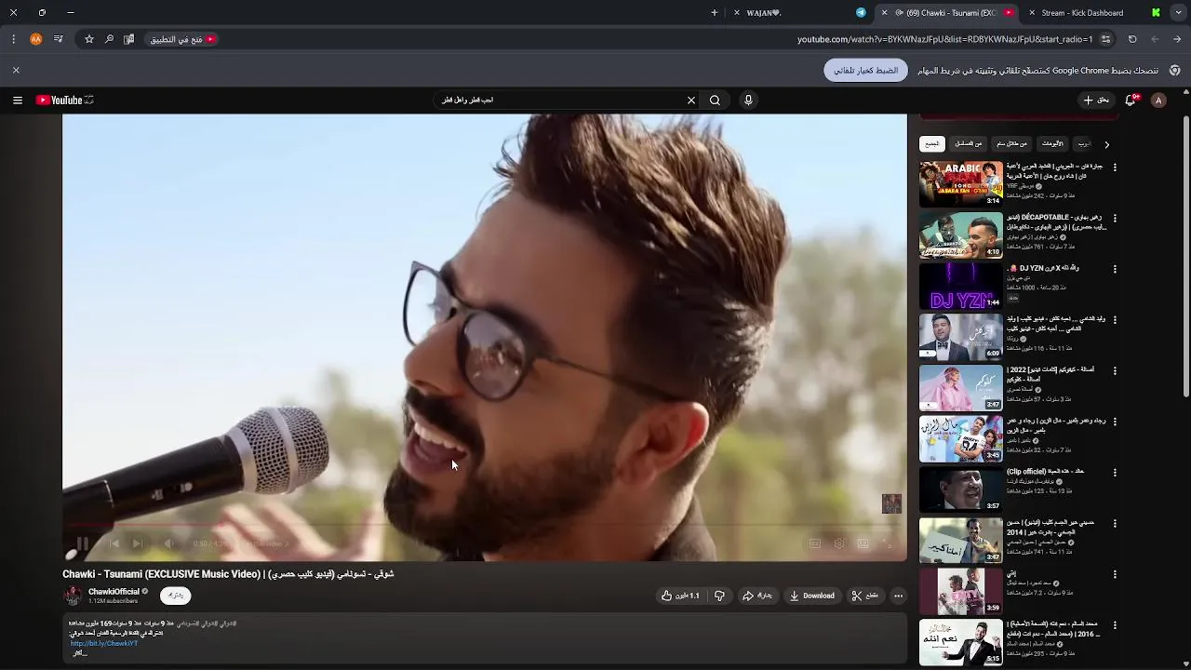This screenshot has width=1191, height=670.
Task: Skip to the next video in the player
Action: click(x=138, y=543)
